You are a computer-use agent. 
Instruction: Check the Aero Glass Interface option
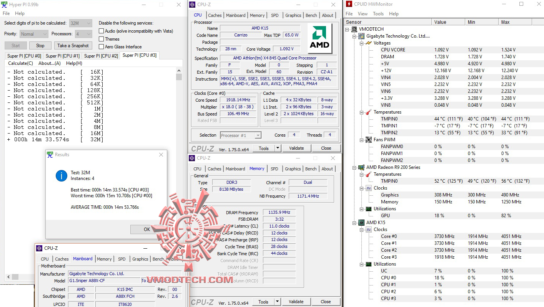[101, 47]
